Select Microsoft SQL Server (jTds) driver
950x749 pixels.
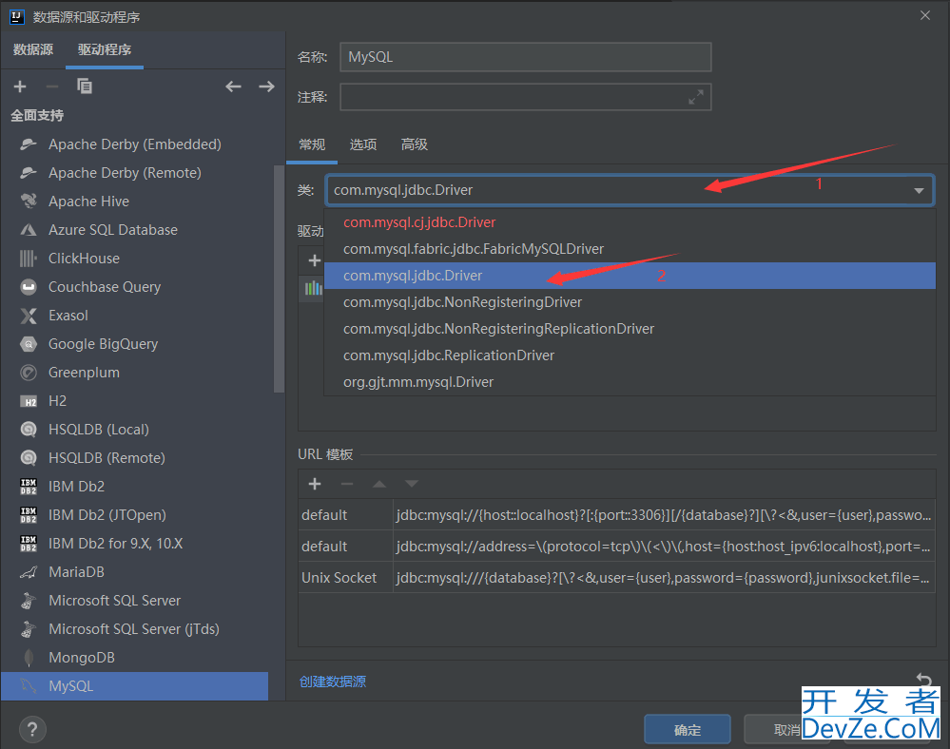pos(134,628)
